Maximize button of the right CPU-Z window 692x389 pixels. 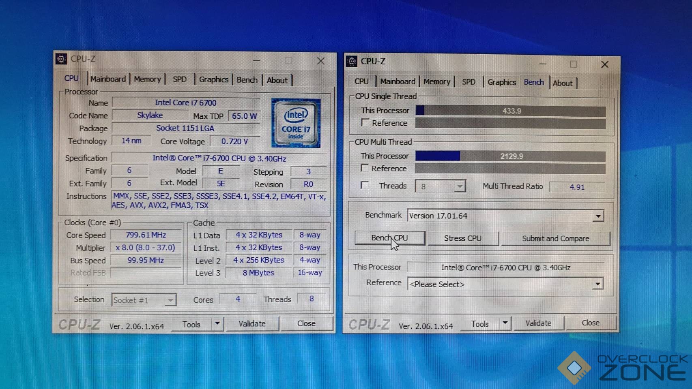tap(573, 64)
